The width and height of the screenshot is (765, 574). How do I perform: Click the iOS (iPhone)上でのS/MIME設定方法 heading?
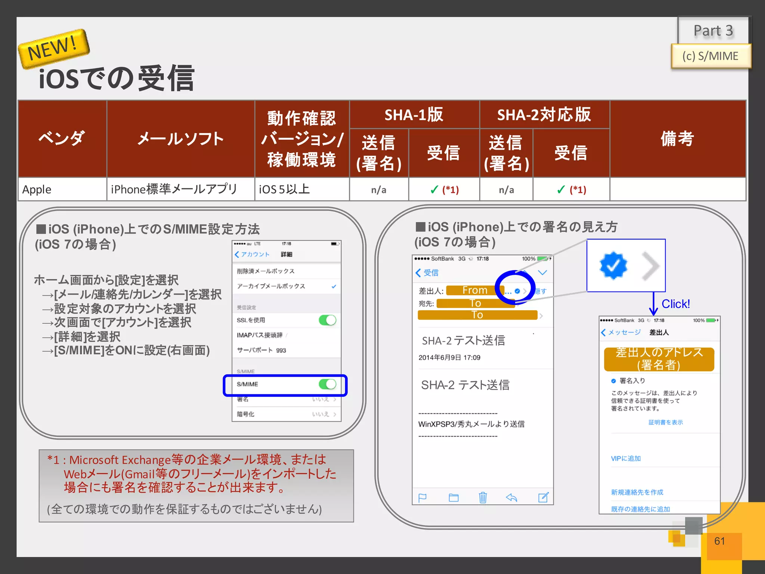(148, 236)
